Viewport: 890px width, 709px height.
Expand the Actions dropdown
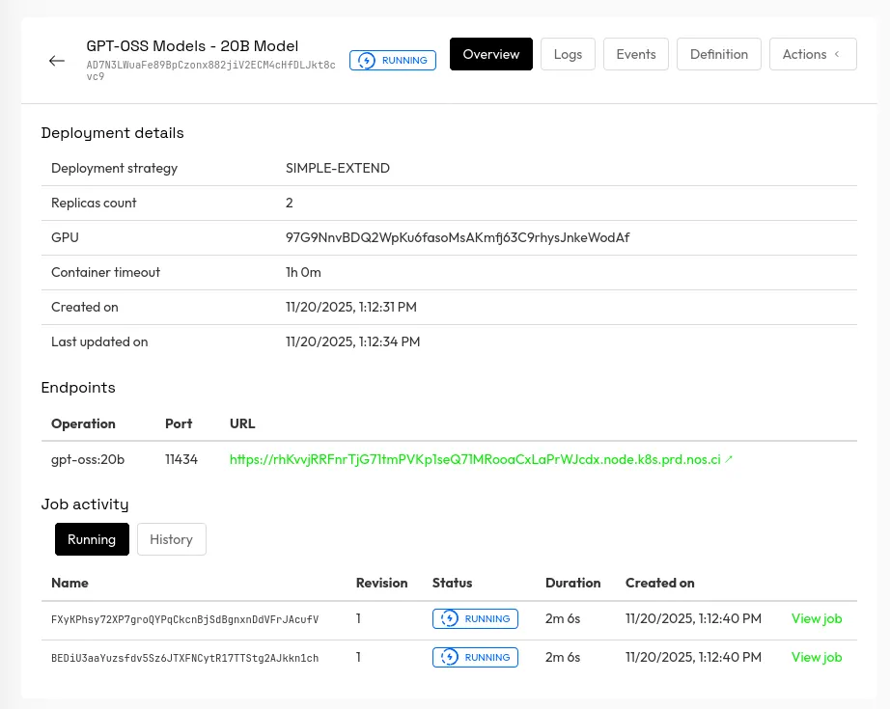813,54
